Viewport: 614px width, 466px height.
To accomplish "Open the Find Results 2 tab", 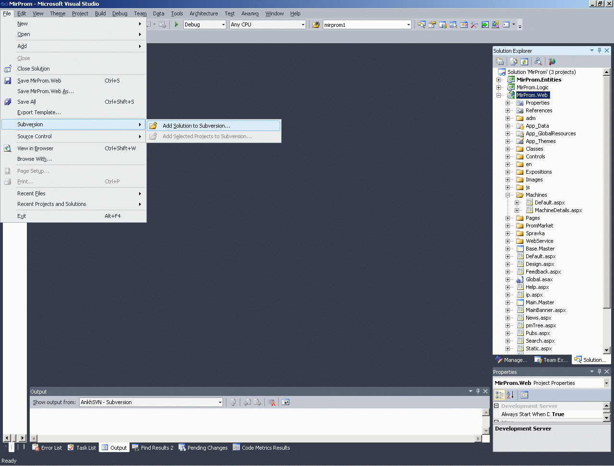I will 153,448.
